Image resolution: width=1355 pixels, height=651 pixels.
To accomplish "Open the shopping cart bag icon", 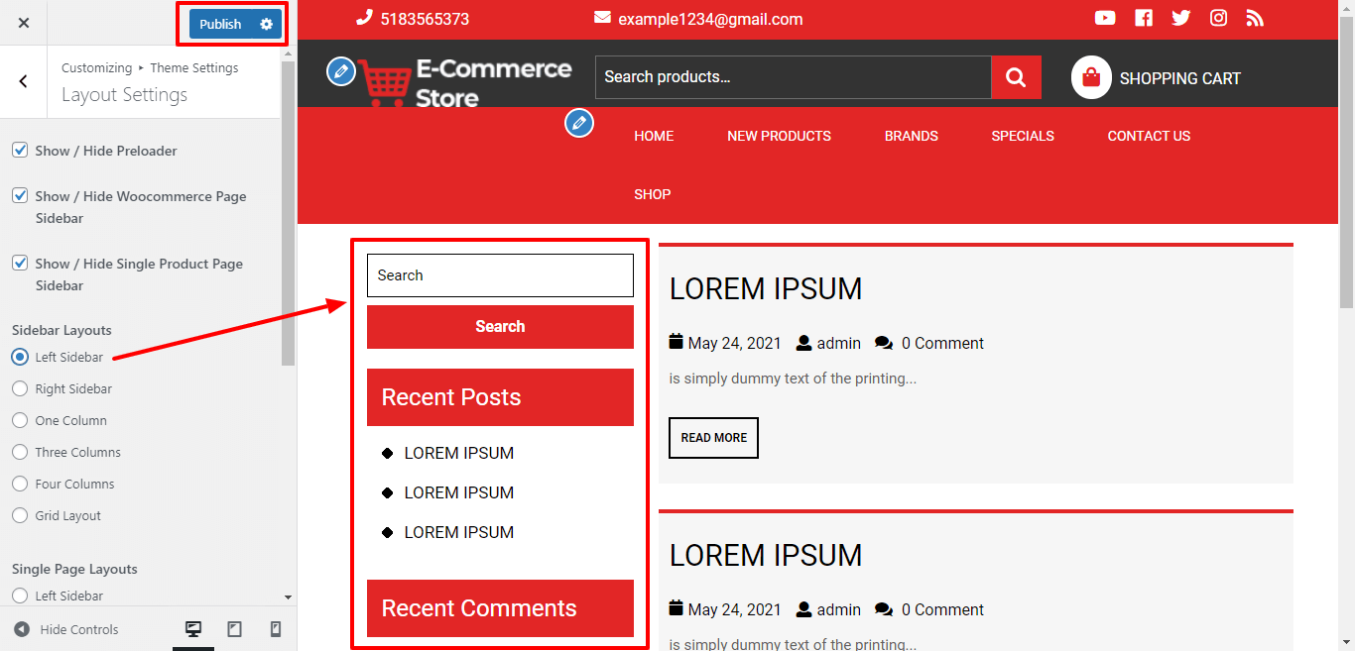I will (x=1091, y=77).
